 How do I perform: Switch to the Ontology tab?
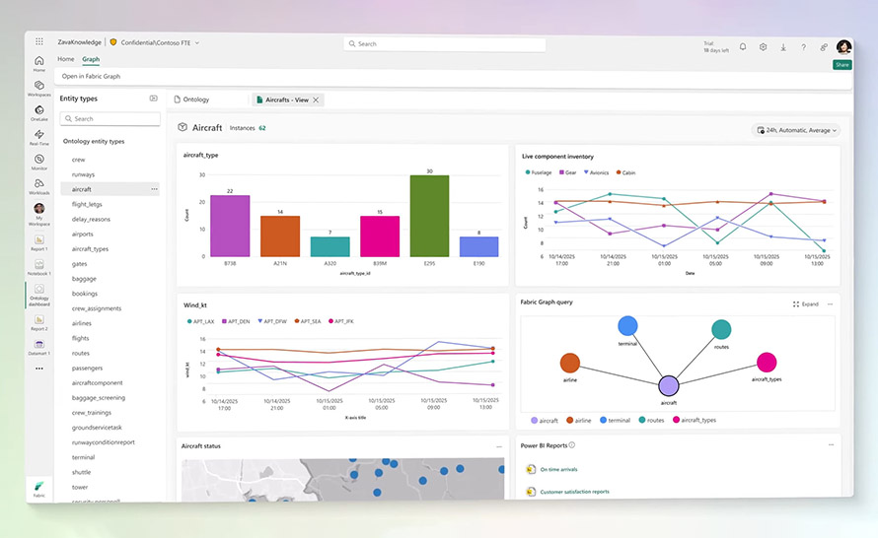click(191, 100)
